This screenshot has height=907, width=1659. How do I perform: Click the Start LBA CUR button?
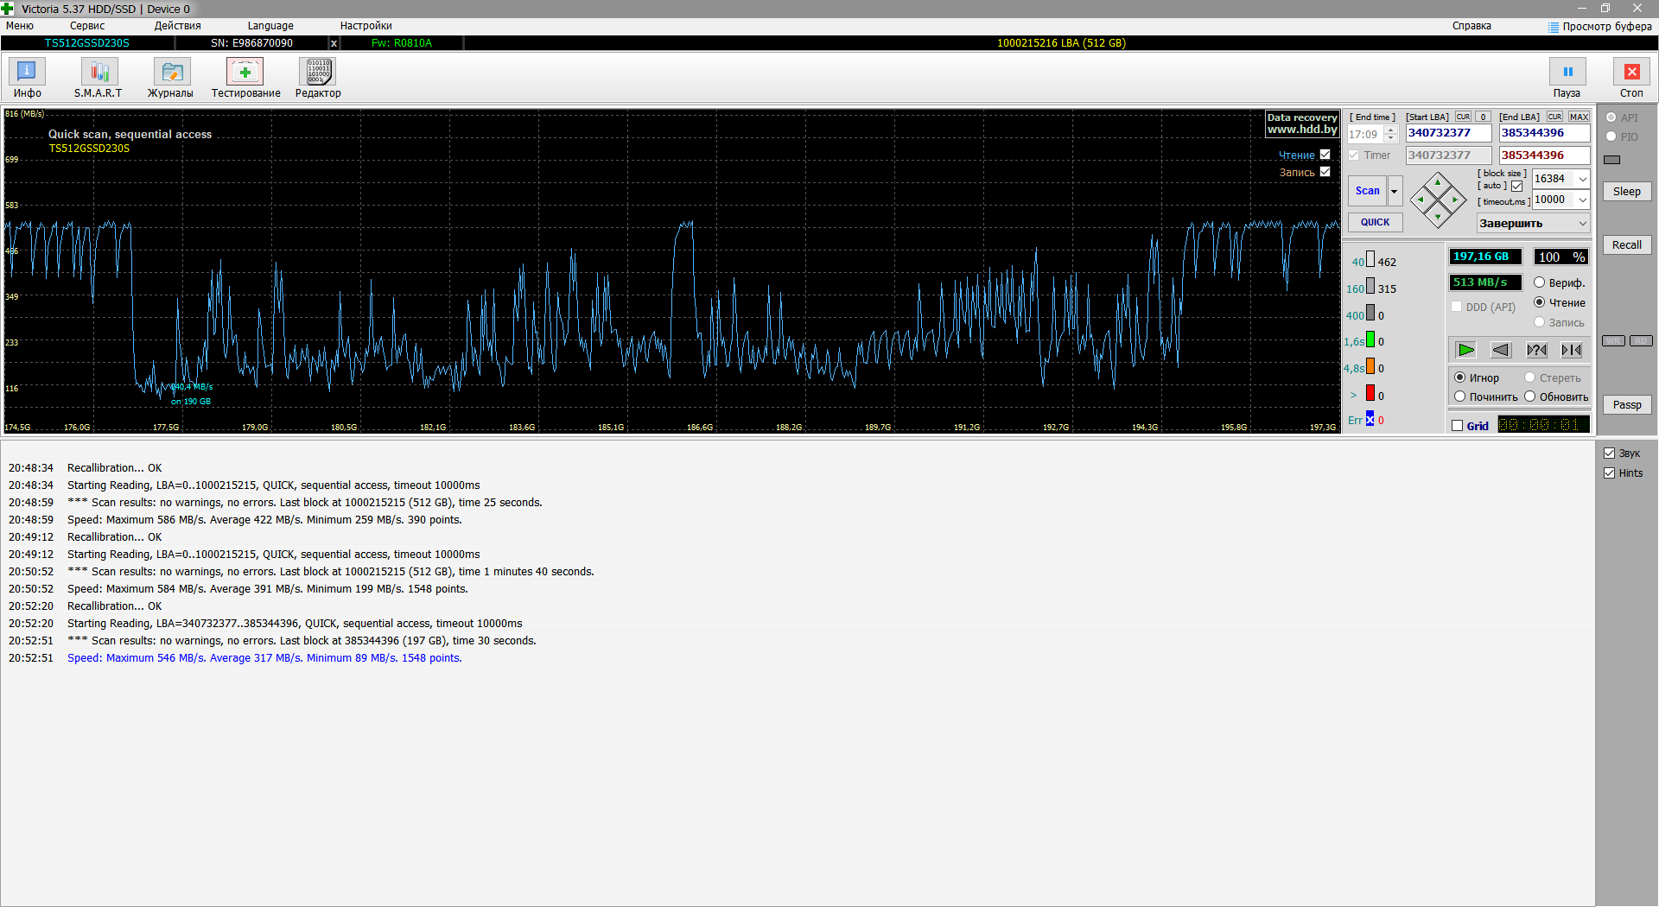(x=1463, y=117)
